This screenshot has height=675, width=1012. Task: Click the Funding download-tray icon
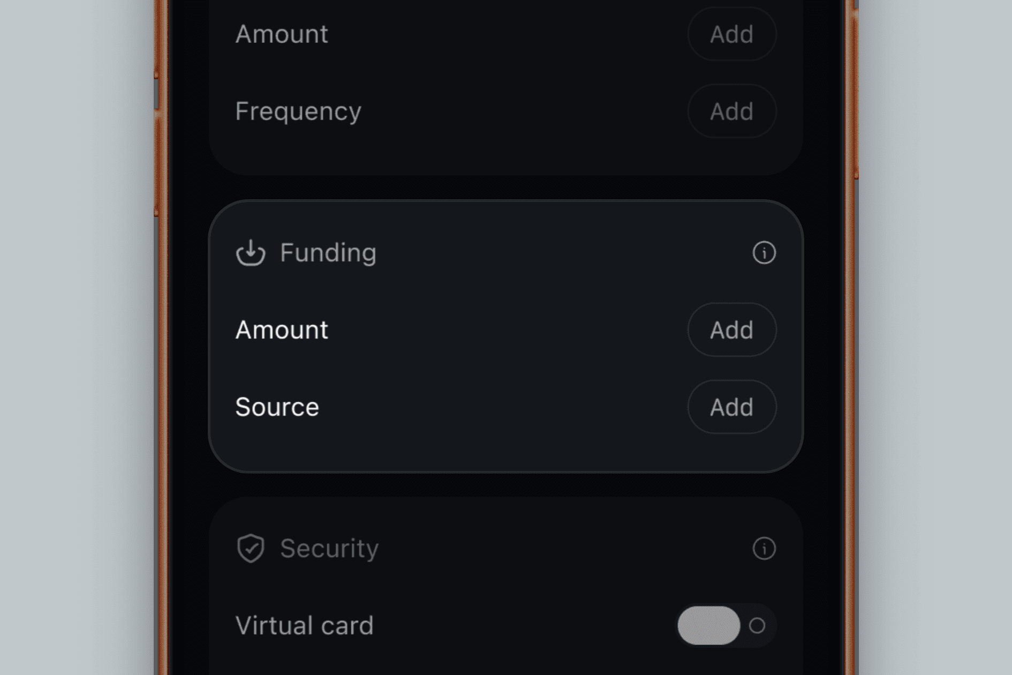click(x=251, y=252)
